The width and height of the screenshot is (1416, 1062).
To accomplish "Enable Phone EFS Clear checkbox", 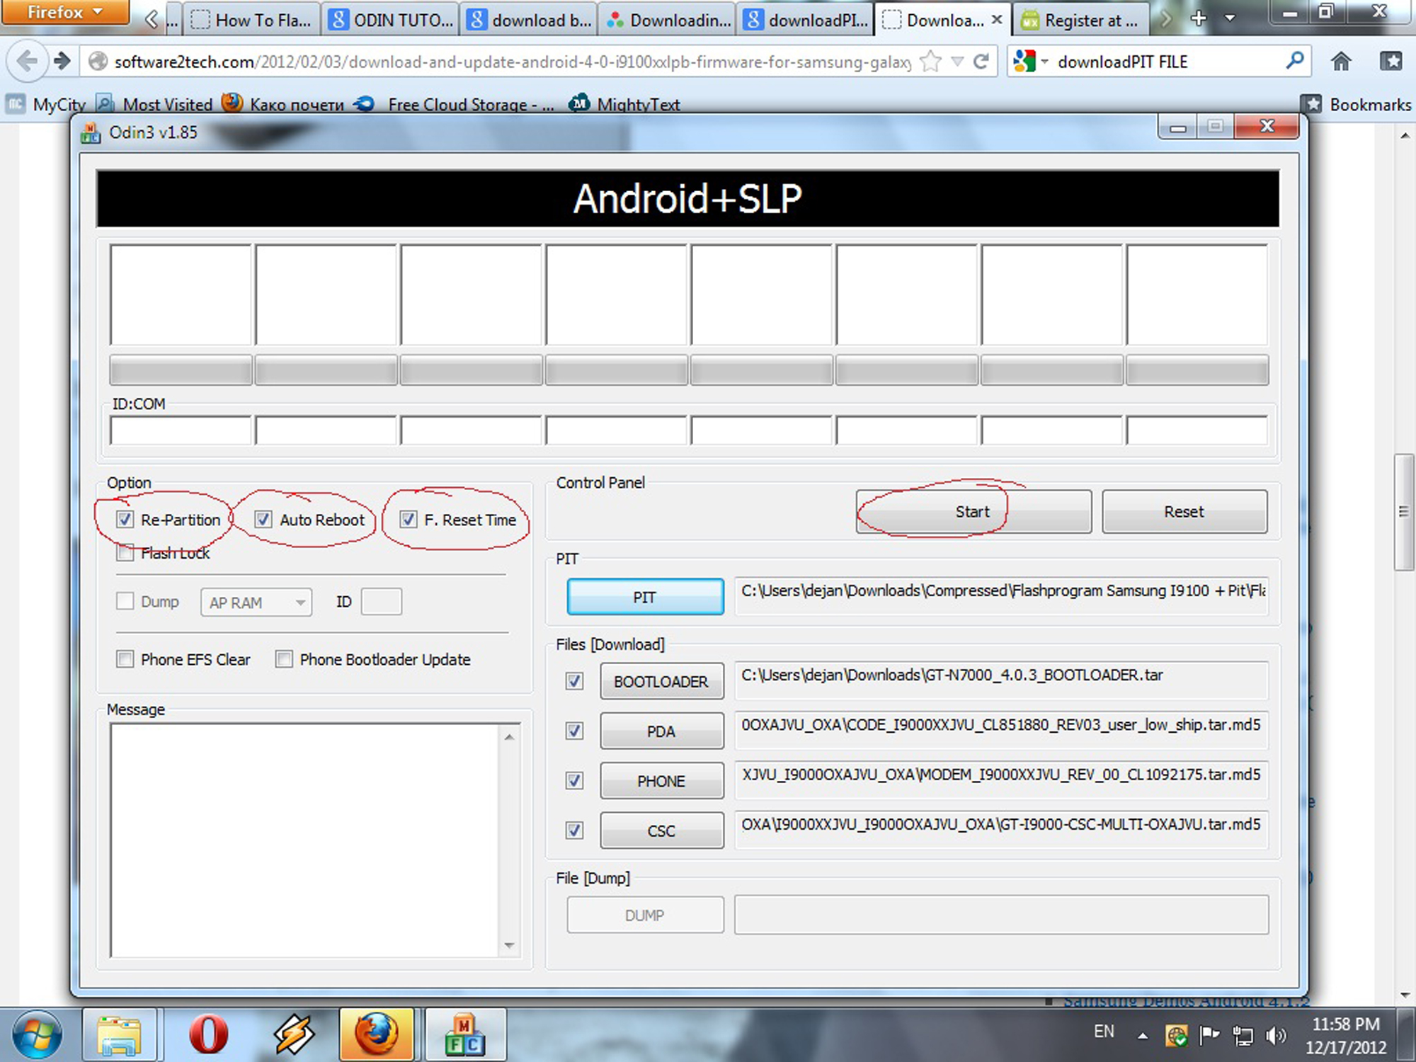I will (125, 659).
